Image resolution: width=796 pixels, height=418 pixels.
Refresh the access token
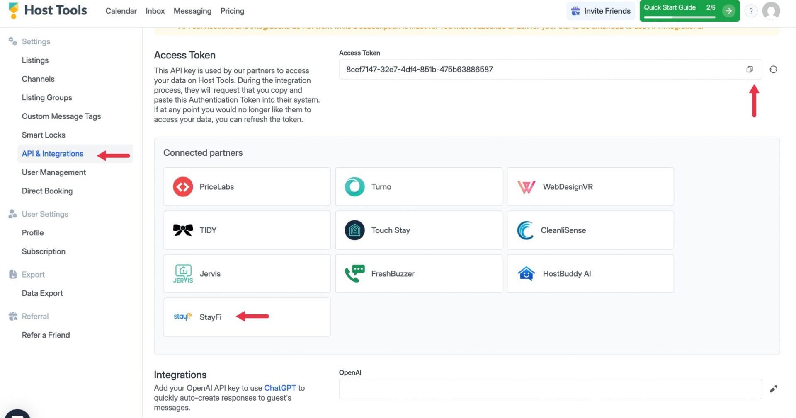[x=773, y=70]
